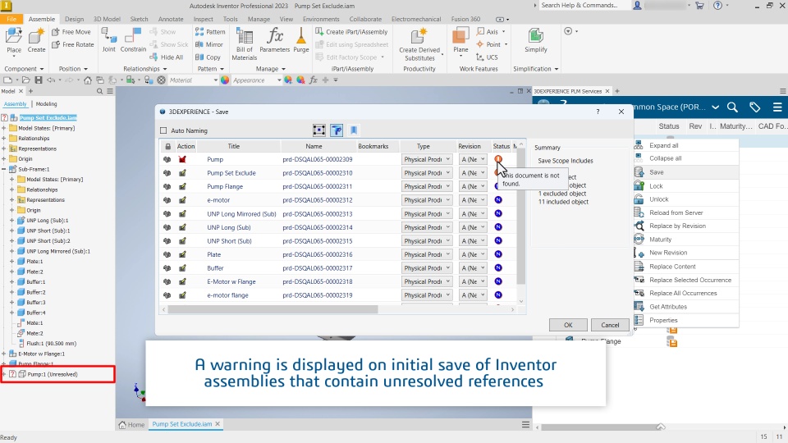
Task: Toggle the action icon for Pump Set Exclude row
Action: pos(182,173)
